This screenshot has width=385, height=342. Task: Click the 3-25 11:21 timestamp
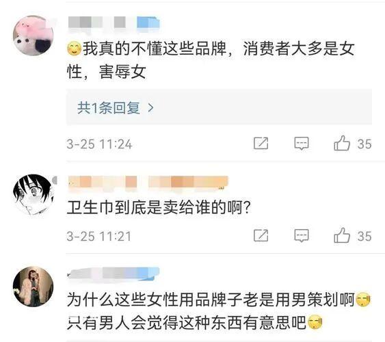[99, 236]
